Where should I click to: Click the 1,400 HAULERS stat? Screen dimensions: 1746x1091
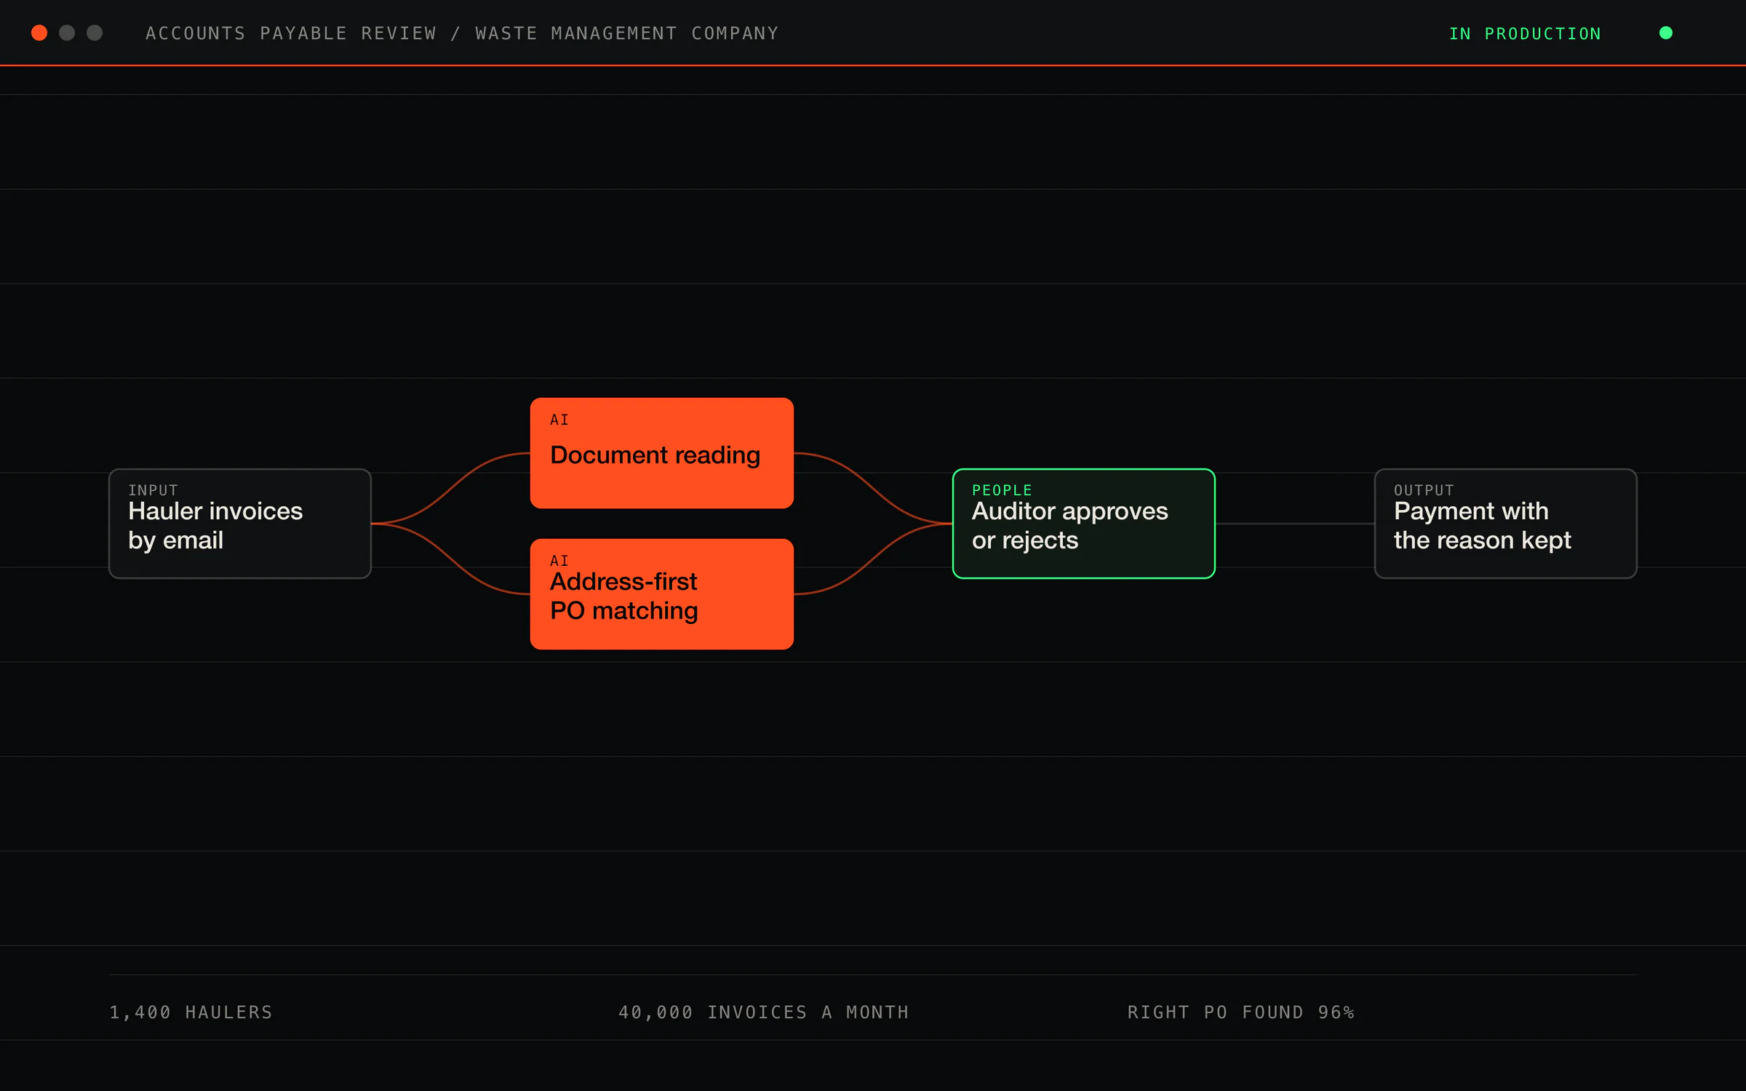click(191, 1012)
